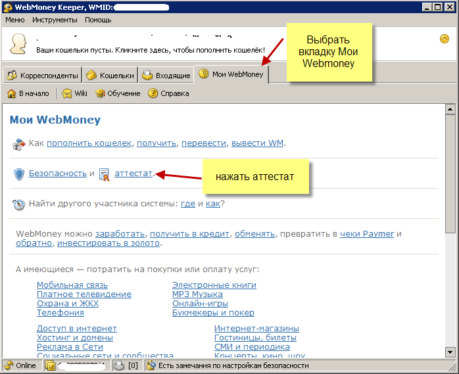Image resolution: width=459 pixels, height=374 pixels.
Task: Click the Кошельки tab wallet icon
Action: [x=91, y=75]
